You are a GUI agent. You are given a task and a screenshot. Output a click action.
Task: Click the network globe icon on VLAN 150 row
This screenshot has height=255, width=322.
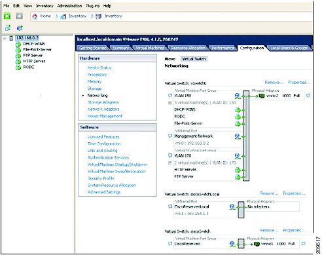click(237, 96)
